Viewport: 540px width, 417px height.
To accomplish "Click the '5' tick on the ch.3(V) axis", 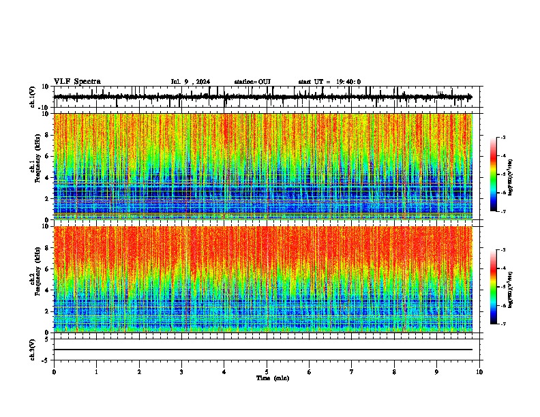I will (x=47, y=339).
